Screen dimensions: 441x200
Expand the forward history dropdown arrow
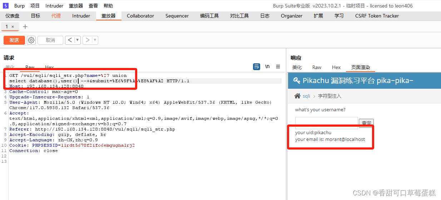(x=95, y=40)
